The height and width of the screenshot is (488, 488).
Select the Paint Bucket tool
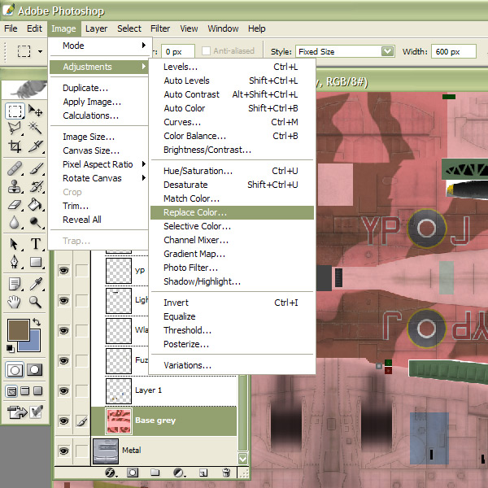(x=35, y=204)
